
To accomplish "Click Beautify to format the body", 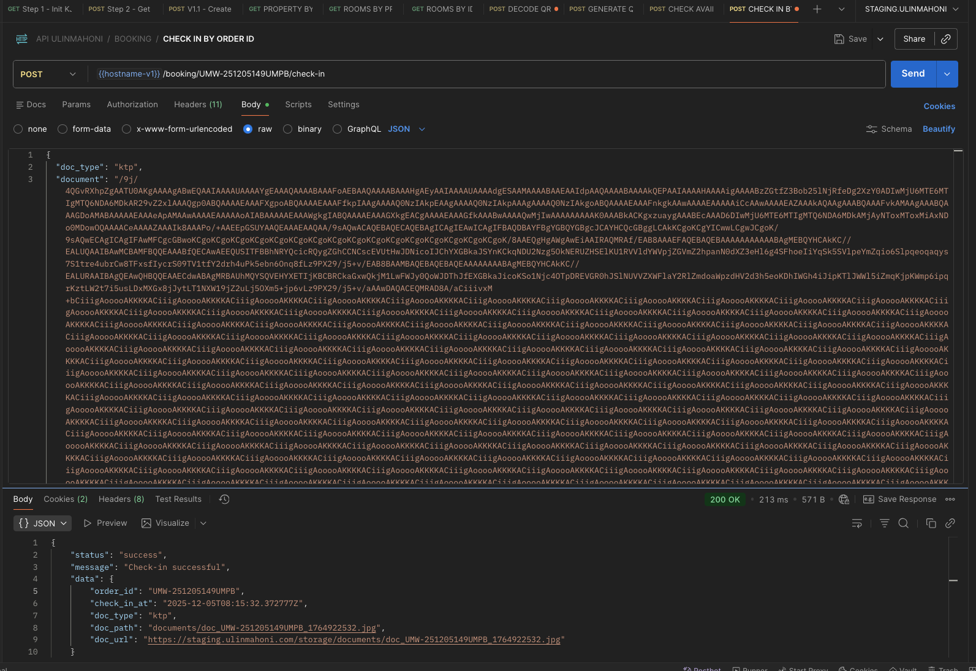I will (939, 129).
